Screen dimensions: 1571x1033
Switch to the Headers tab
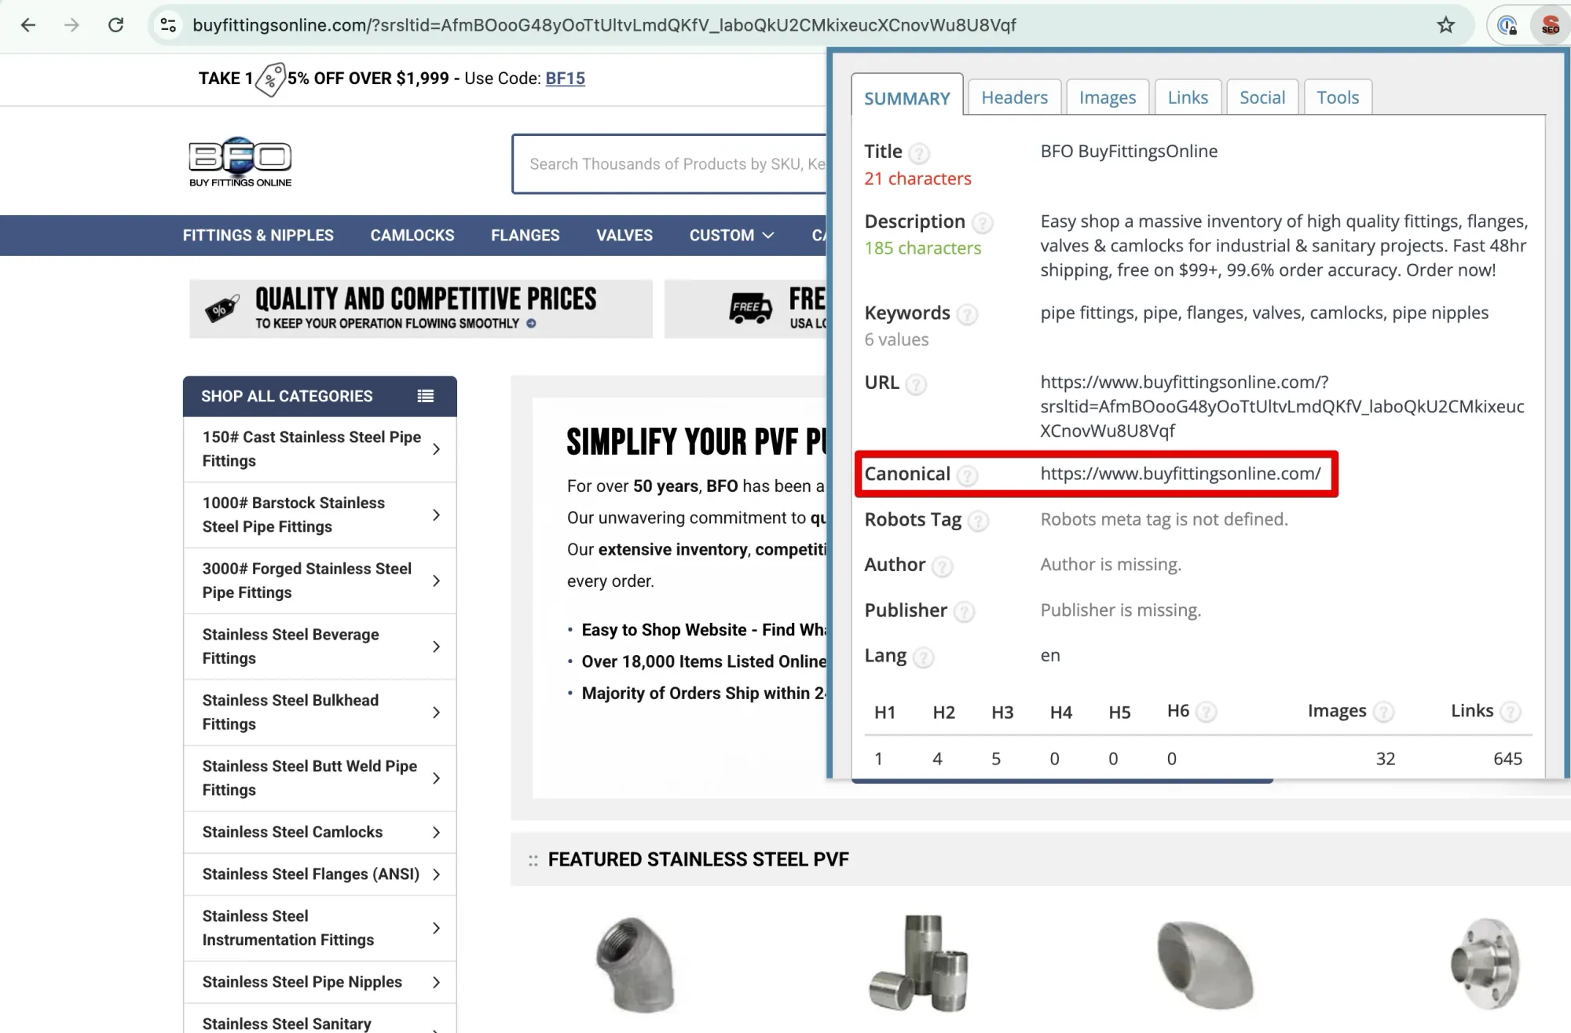pos(1014,97)
